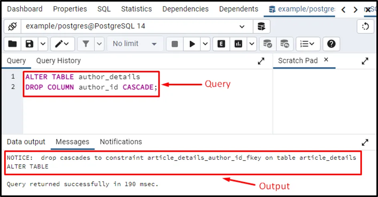Save the query with the disk icon
This screenshot has width=378, height=197.
coord(30,44)
